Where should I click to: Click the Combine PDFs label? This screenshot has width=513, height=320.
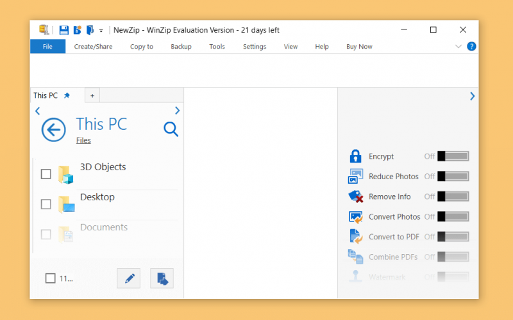pos(393,257)
